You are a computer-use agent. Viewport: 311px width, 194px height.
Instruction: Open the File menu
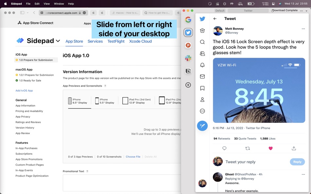28,4
